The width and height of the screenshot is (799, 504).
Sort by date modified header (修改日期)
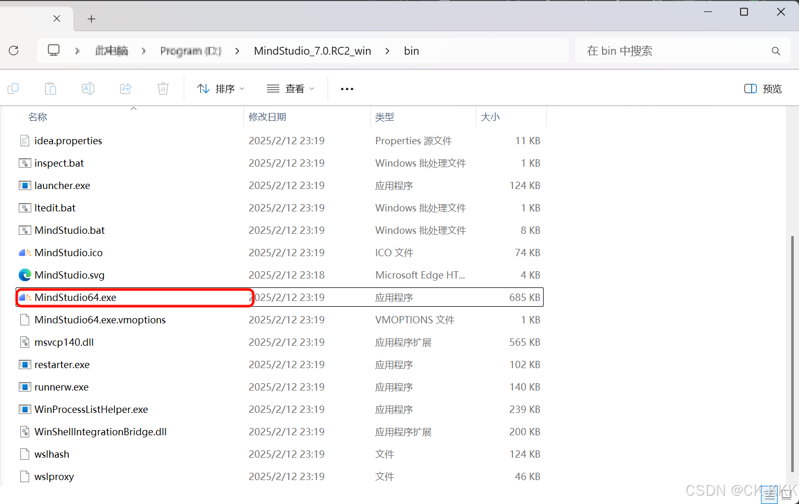(x=267, y=117)
